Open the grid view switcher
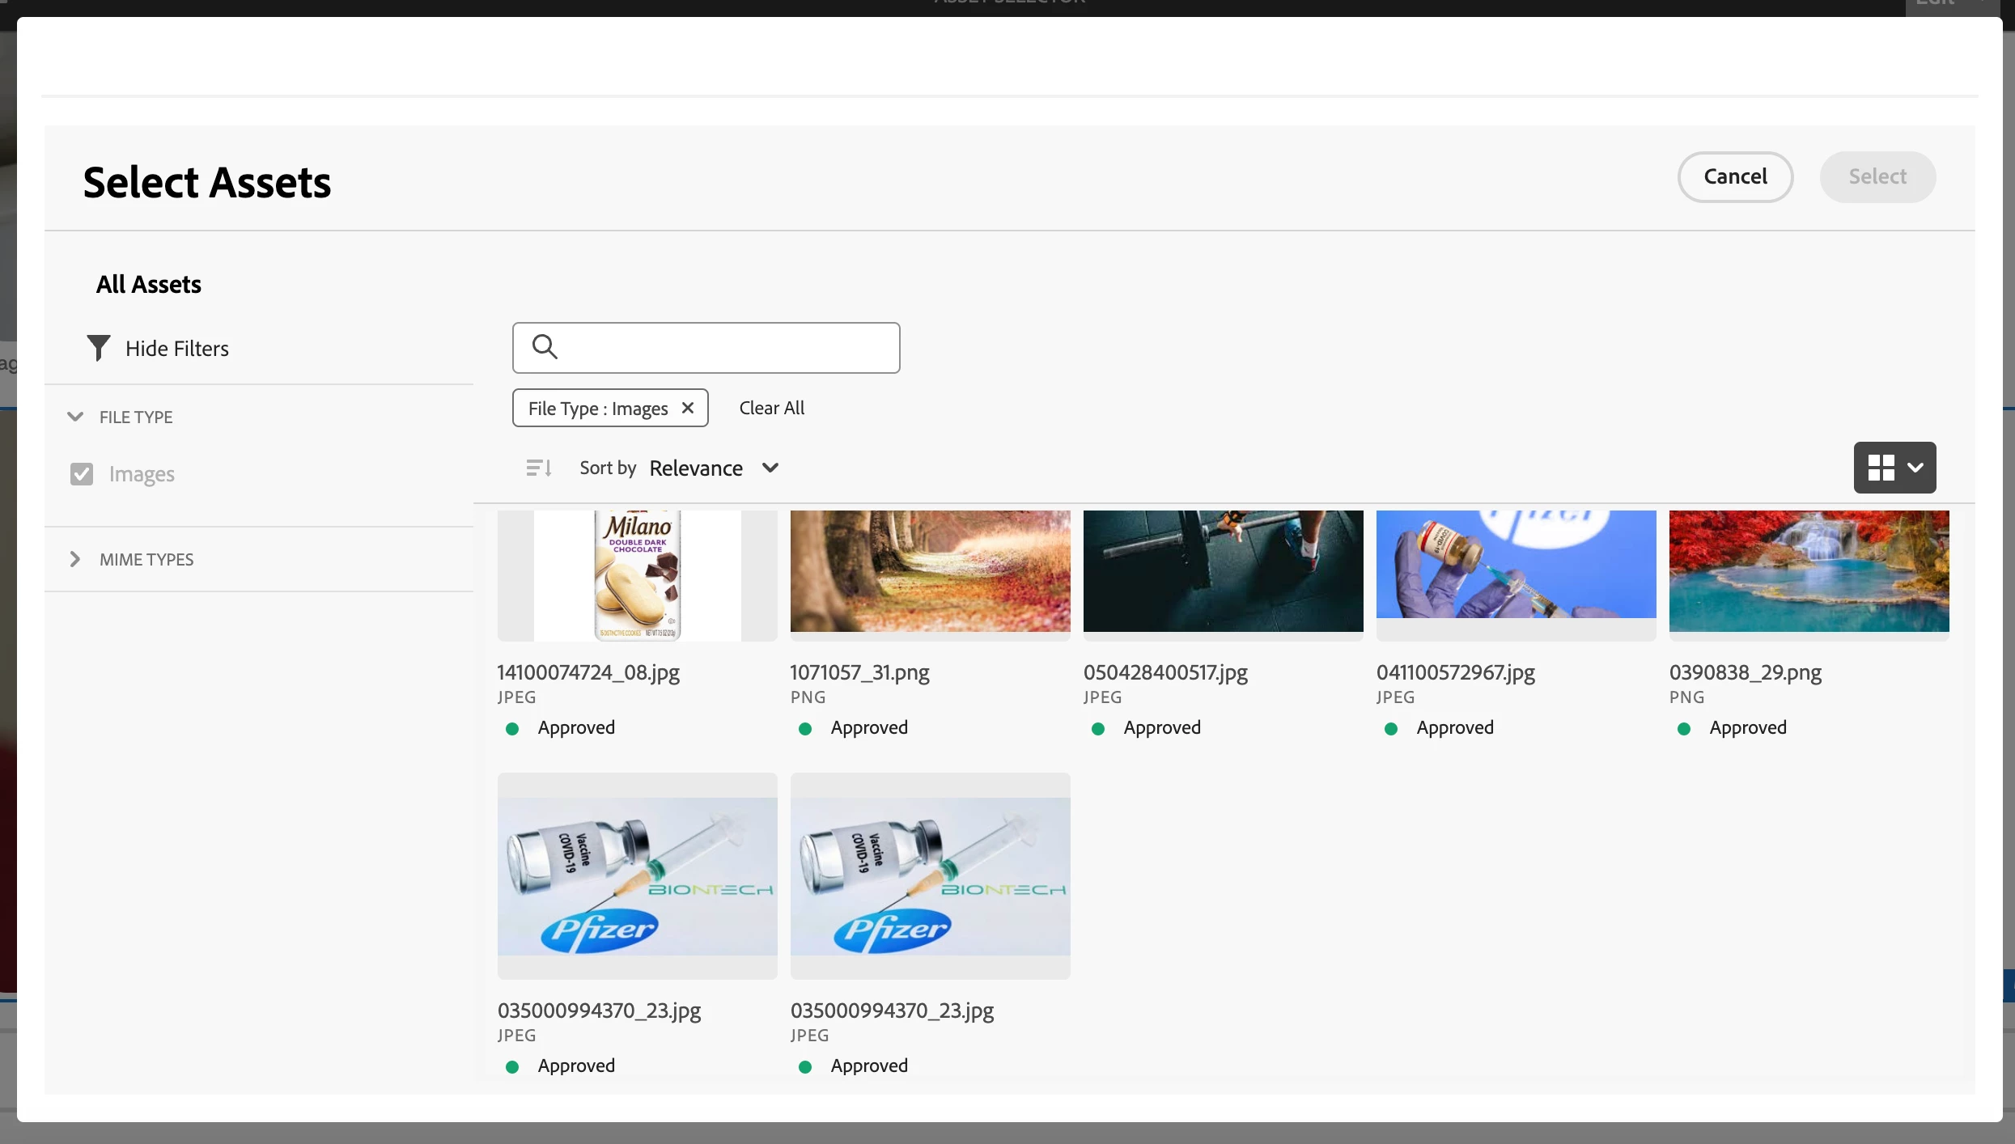 click(1894, 468)
